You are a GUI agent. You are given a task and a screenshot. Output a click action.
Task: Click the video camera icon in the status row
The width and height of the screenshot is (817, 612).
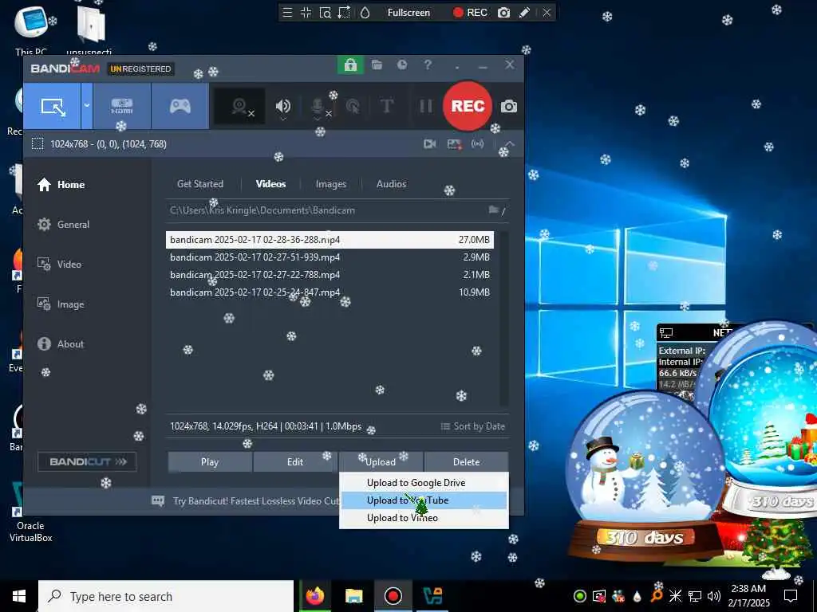[x=430, y=143]
